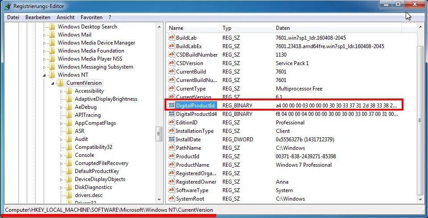This screenshot has width=428, height=218.
Task: Select the DeviceDisplayObjects registry key
Action: point(100,179)
